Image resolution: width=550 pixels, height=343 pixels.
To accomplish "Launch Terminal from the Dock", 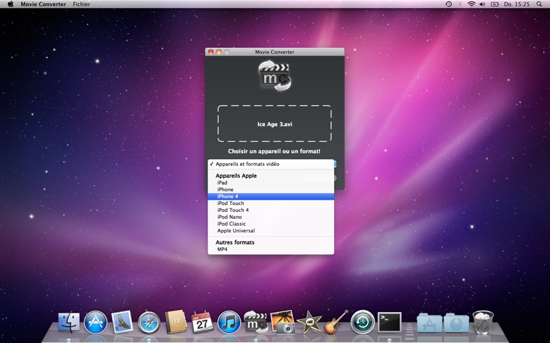I will pos(389,322).
